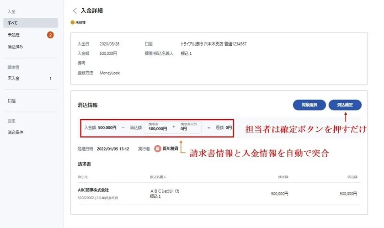Click the 消込情報 section heading
Screen dimensions: 384x228
click(88, 105)
